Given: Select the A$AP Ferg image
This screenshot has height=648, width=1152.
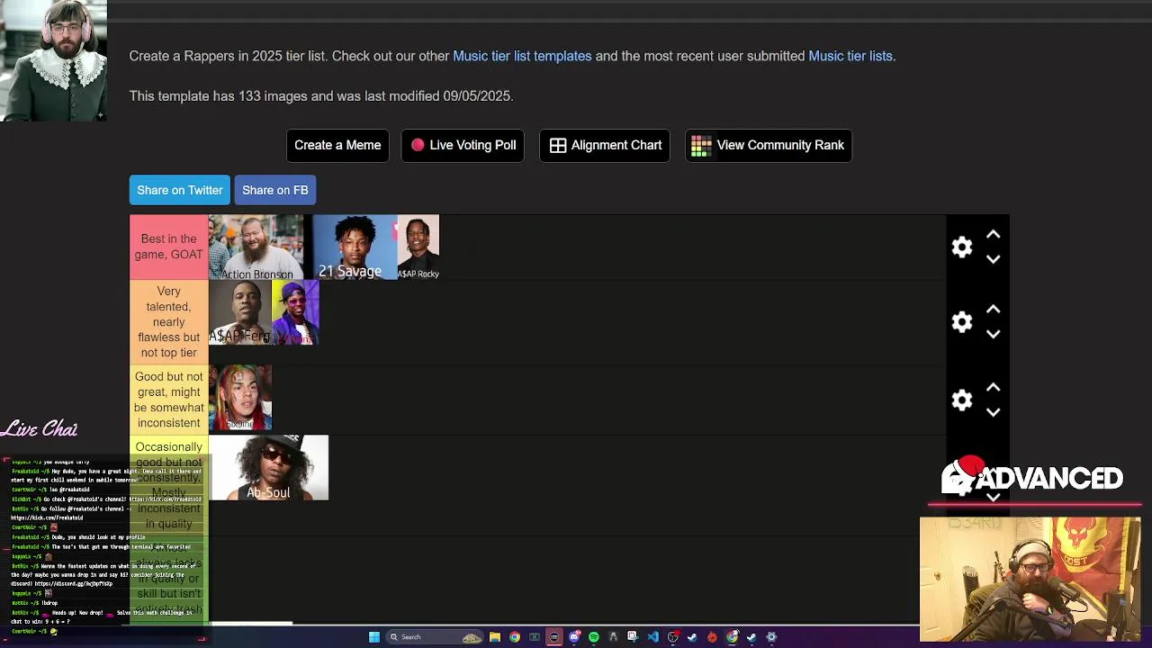Looking at the screenshot, I should click(240, 312).
